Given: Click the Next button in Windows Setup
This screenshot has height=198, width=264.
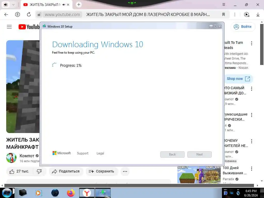Looking at the screenshot, I should pyautogui.click(x=199, y=154).
